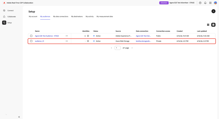This screenshot has width=219, height=119.
Task: Open the Collaborate section icon
Action: [4, 17]
